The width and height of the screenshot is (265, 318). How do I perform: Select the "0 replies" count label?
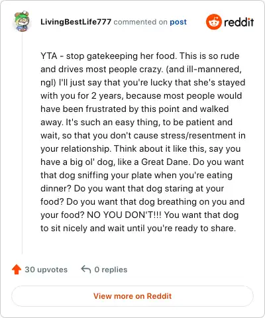pyautogui.click(x=111, y=270)
